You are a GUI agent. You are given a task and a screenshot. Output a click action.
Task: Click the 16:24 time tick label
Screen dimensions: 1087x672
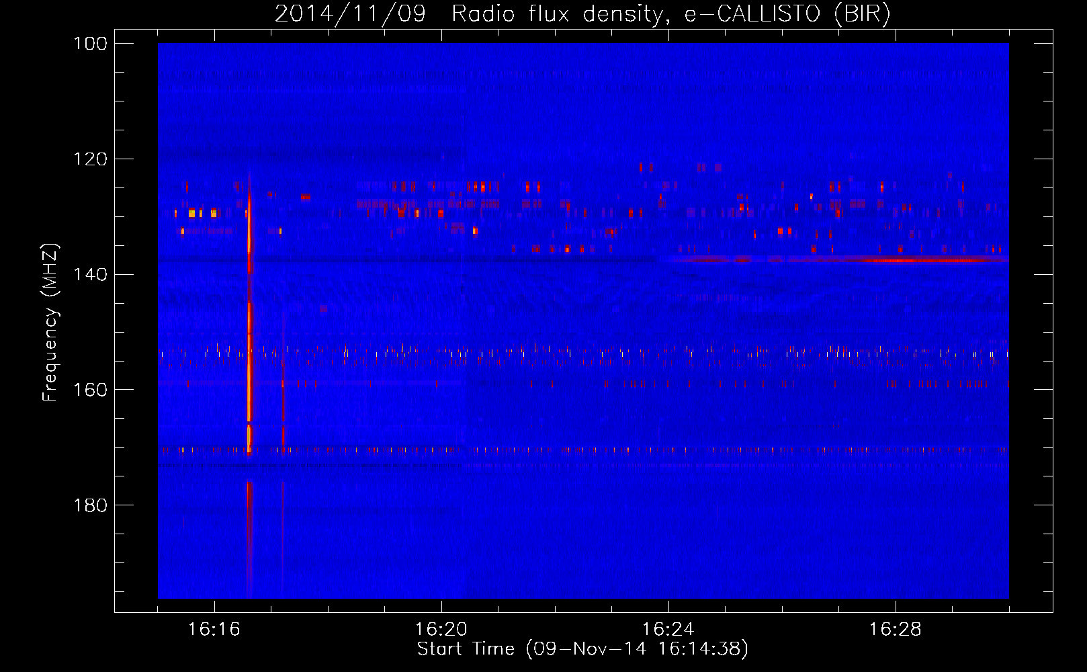pyautogui.click(x=668, y=629)
